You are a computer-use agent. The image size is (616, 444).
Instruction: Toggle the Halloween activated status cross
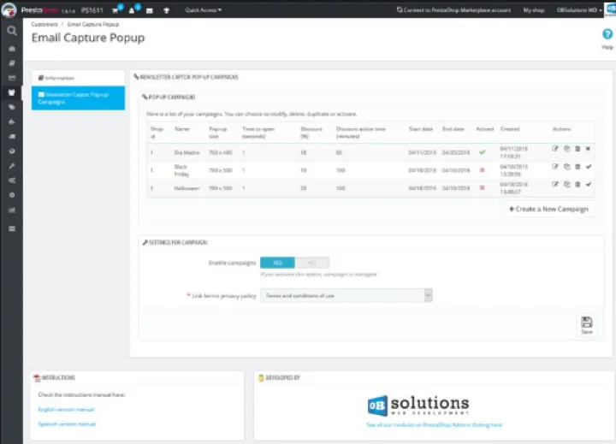483,185
